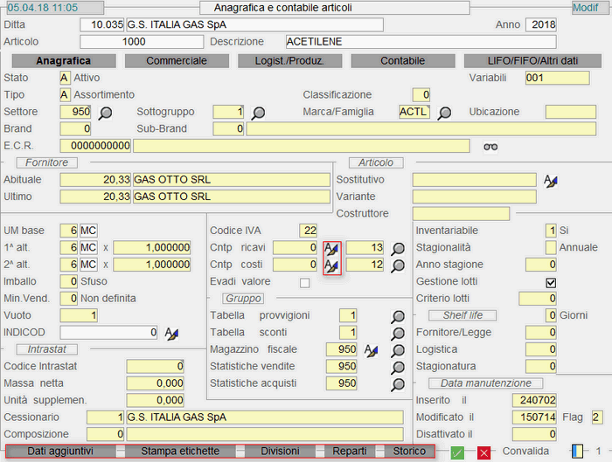Open the Statistiche acquisti lookup magnifier

[398, 383]
